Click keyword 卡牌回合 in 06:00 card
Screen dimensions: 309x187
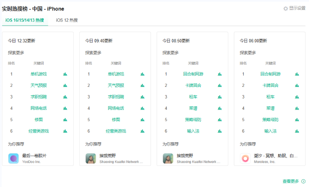tap(270, 86)
